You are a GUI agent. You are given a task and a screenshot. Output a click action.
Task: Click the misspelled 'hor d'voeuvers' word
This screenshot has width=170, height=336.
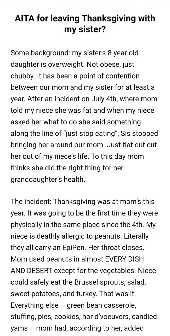point(104,317)
